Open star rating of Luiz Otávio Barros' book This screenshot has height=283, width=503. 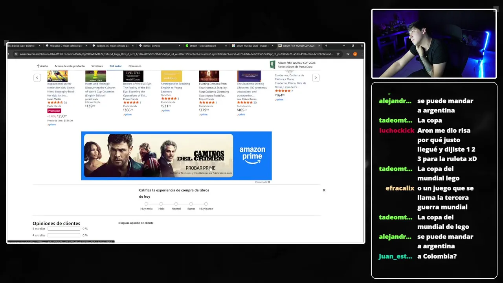tap(244, 103)
